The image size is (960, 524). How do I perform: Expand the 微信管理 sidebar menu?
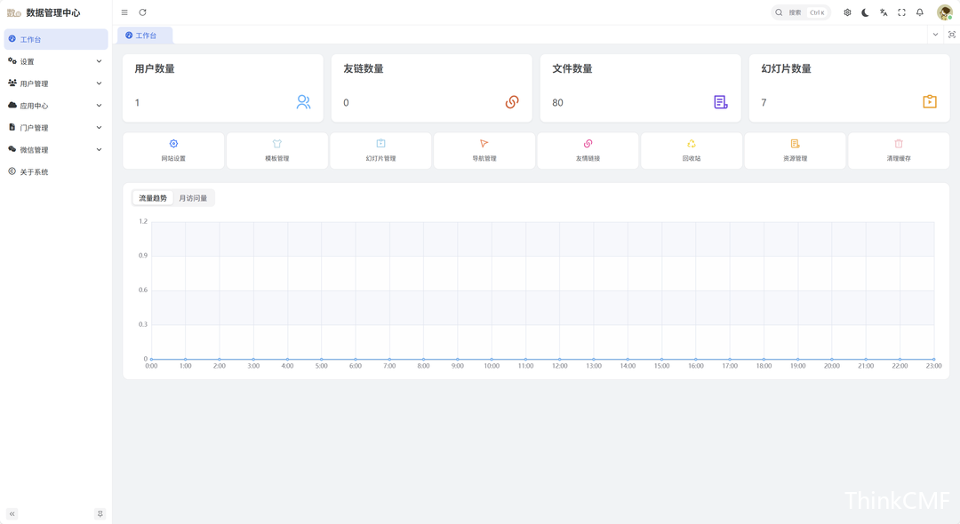[x=56, y=149]
